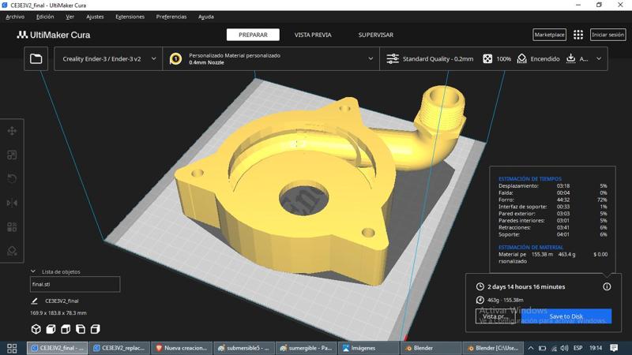Click the Vista previa button

point(496,316)
